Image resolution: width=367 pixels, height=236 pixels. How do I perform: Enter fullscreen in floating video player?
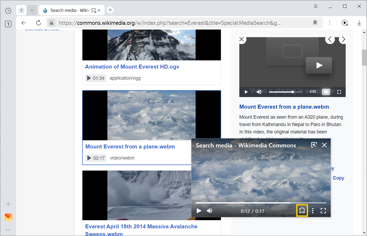tap(323, 211)
